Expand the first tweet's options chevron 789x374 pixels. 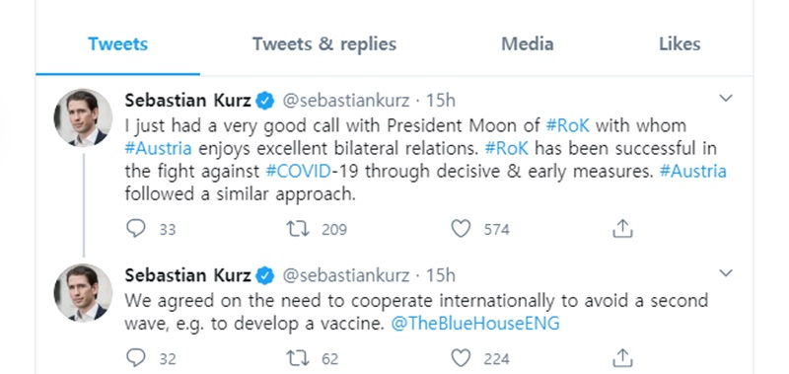[726, 98]
